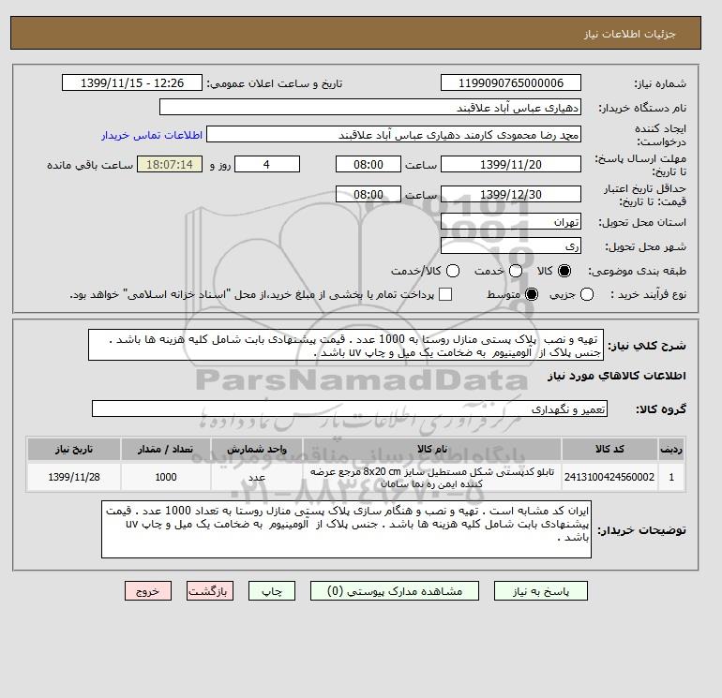The height and width of the screenshot is (698, 722).
Task: Click the کد کالا column header
Action: (x=609, y=449)
